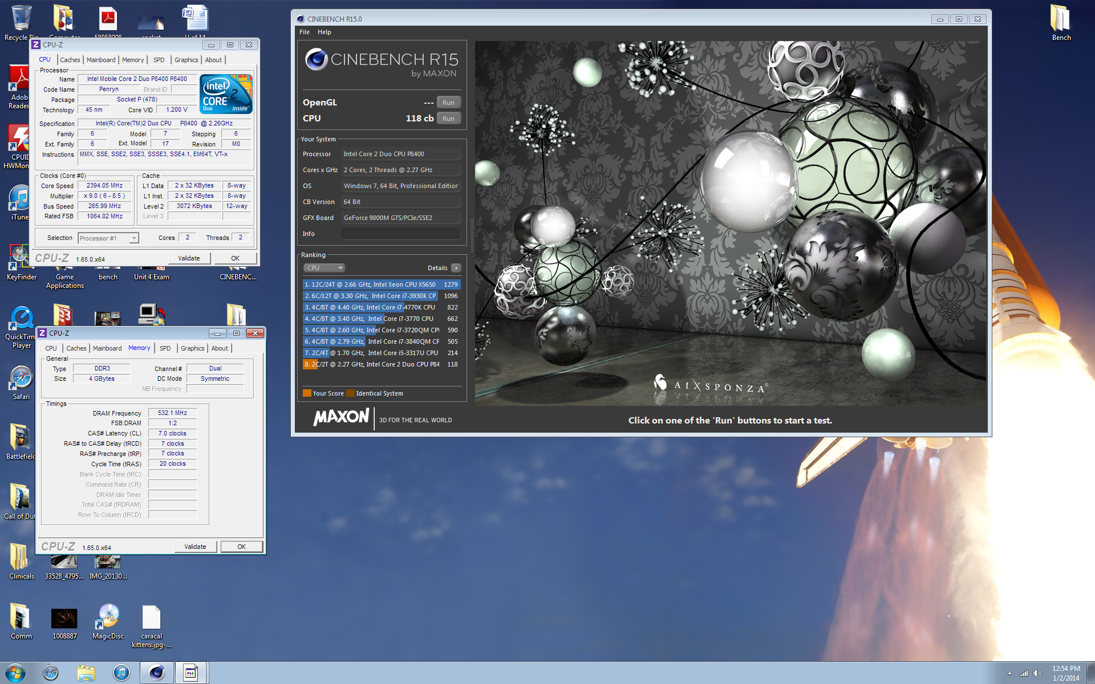Expand ranking Details arrow in Cinebench

click(x=456, y=268)
